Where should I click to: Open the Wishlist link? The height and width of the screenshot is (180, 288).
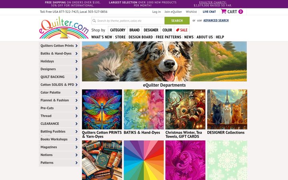[191, 12]
